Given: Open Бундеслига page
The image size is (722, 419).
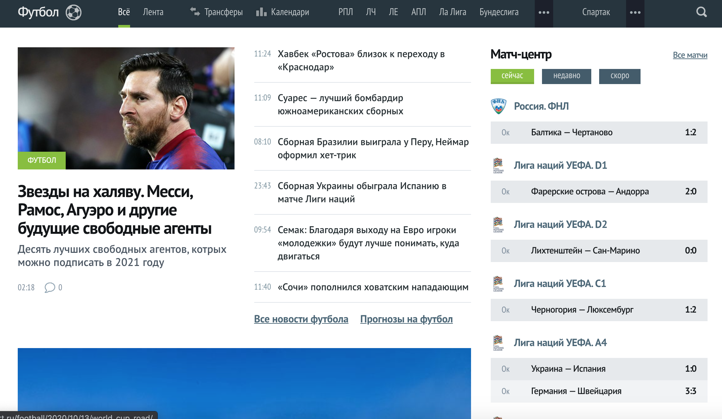Looking at the screenshot, I should [x=499, y=12].
